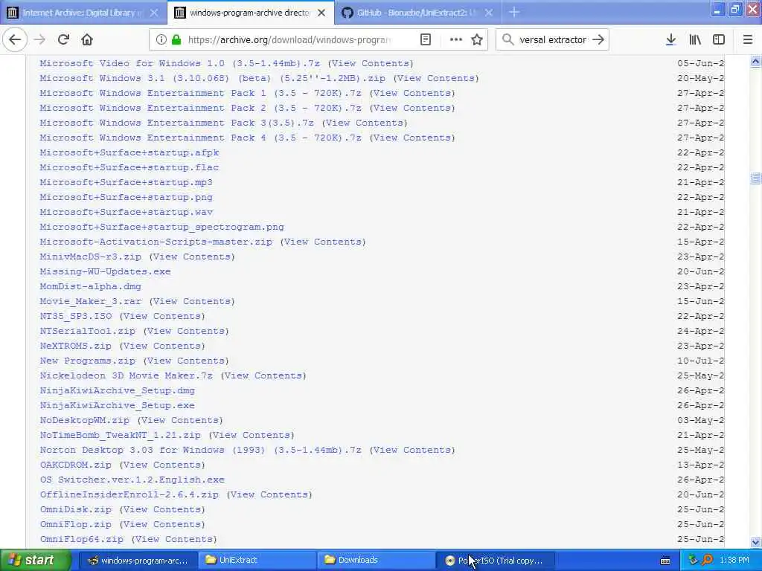Go back using the browser back arrow
This screenshot has width=762, height=571.
tap(15, 40)
